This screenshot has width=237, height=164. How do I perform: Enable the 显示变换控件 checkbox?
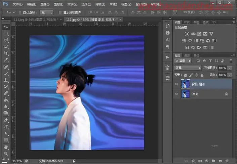tap(60, 12)
